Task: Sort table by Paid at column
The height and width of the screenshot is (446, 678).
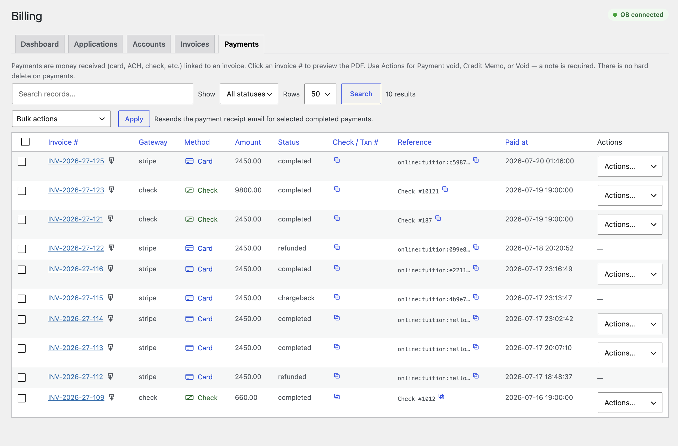Action: [x=516, y=142]
